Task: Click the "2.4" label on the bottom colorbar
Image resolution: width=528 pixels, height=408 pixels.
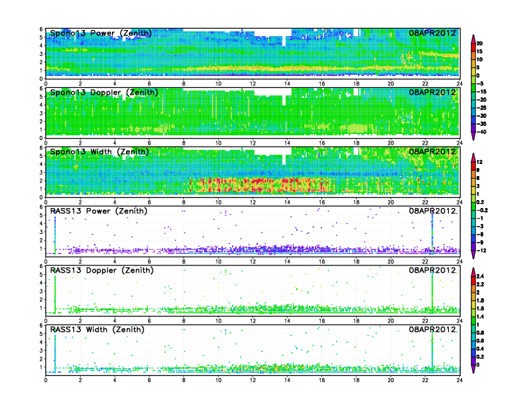Action: pos(480,277)
